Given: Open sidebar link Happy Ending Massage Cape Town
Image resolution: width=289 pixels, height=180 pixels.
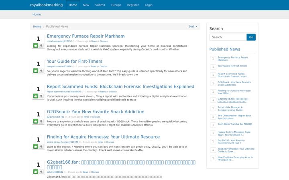Looking at the screenshot, I should pos(234,133).
